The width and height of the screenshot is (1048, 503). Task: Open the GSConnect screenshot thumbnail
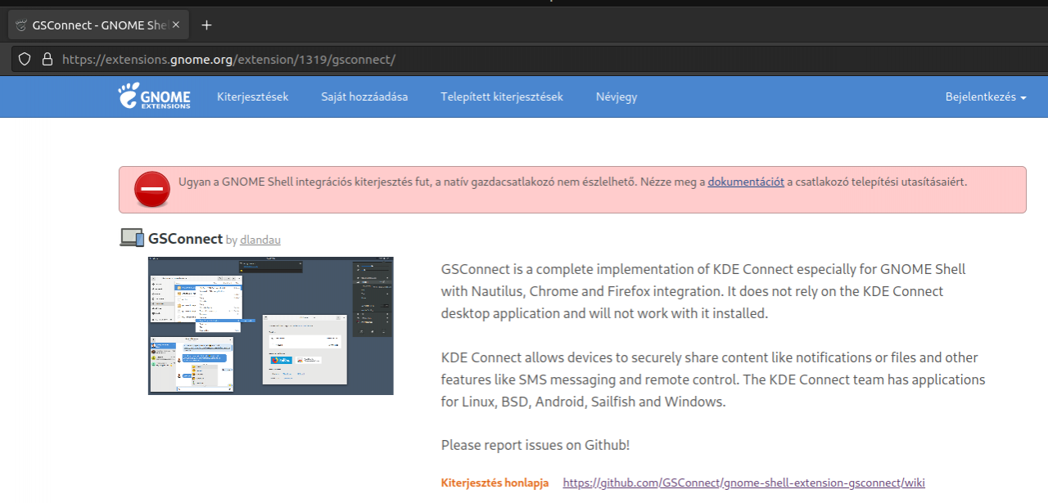(x=271, y=326)
